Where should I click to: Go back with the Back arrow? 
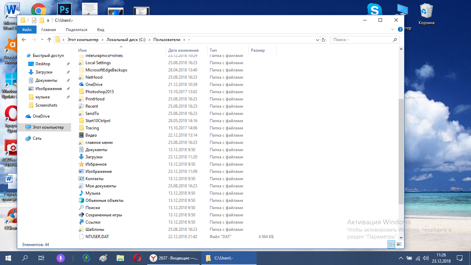[24, 40]
